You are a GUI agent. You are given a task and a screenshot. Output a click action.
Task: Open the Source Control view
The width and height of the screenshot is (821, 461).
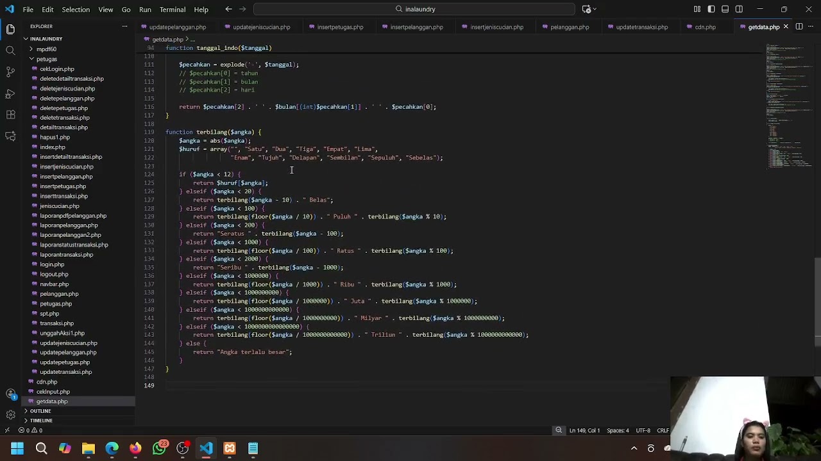coord(10,72)
